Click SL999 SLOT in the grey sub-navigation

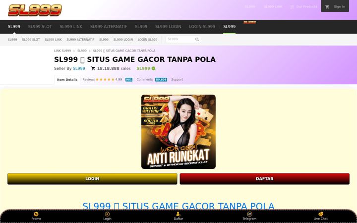31,40
